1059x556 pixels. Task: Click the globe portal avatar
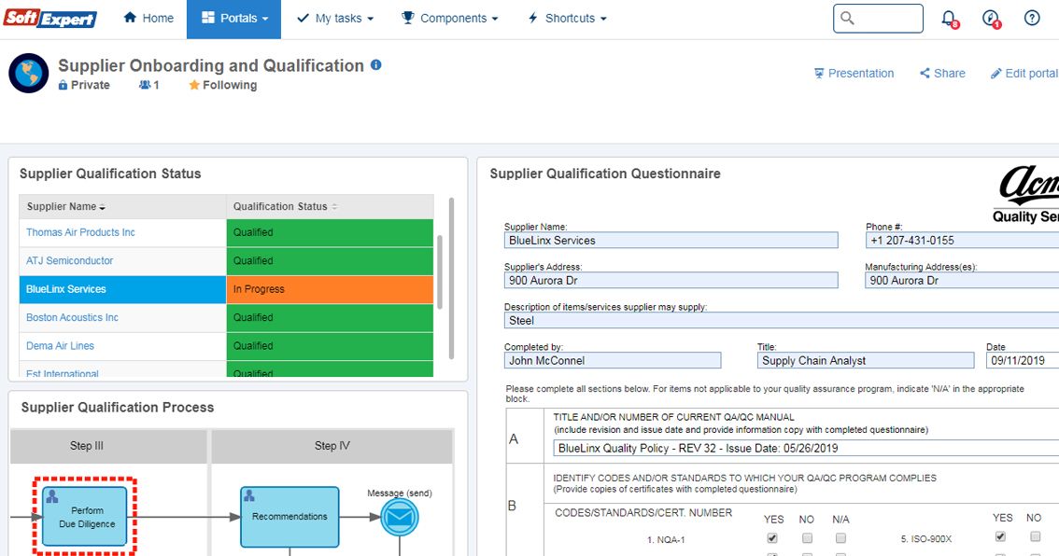click(28, 73)
